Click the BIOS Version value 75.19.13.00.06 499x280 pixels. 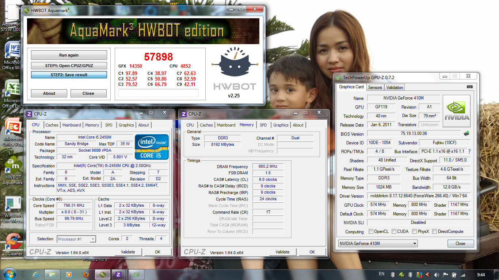[x=414, y=133]
